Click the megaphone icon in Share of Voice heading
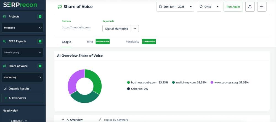The height and width of the screenshot is (122, 276). pyautogui.click(x=60, y=7)
